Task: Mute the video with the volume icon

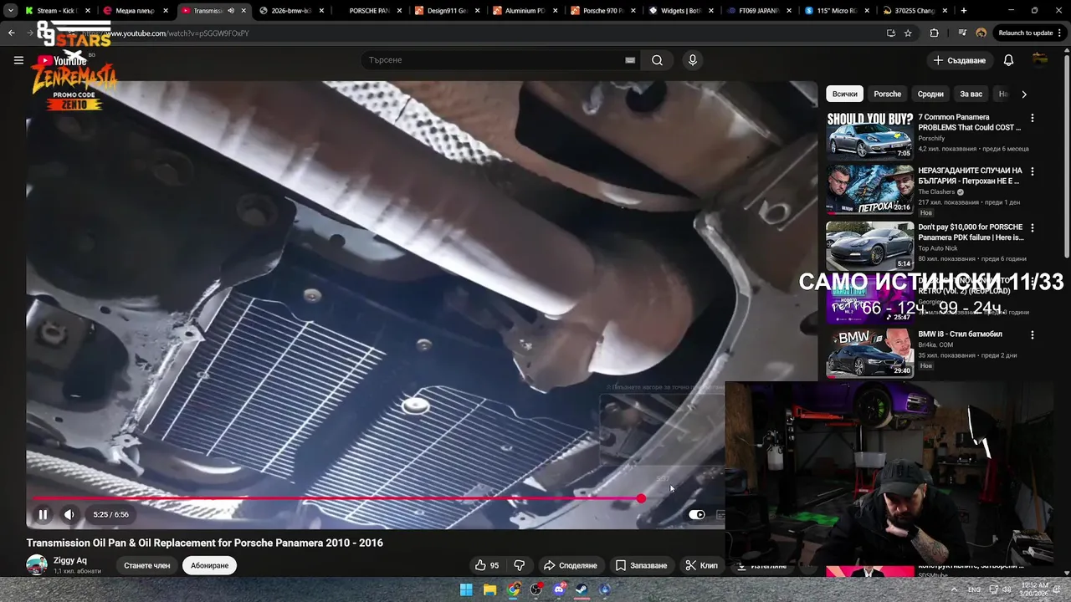Action: point(69,514)
